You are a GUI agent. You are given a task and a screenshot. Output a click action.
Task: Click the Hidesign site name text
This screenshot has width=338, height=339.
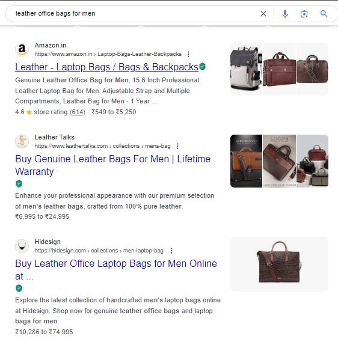[x=48, y=242]
